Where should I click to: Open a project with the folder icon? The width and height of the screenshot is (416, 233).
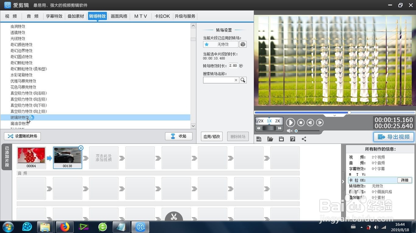(270, 139)
